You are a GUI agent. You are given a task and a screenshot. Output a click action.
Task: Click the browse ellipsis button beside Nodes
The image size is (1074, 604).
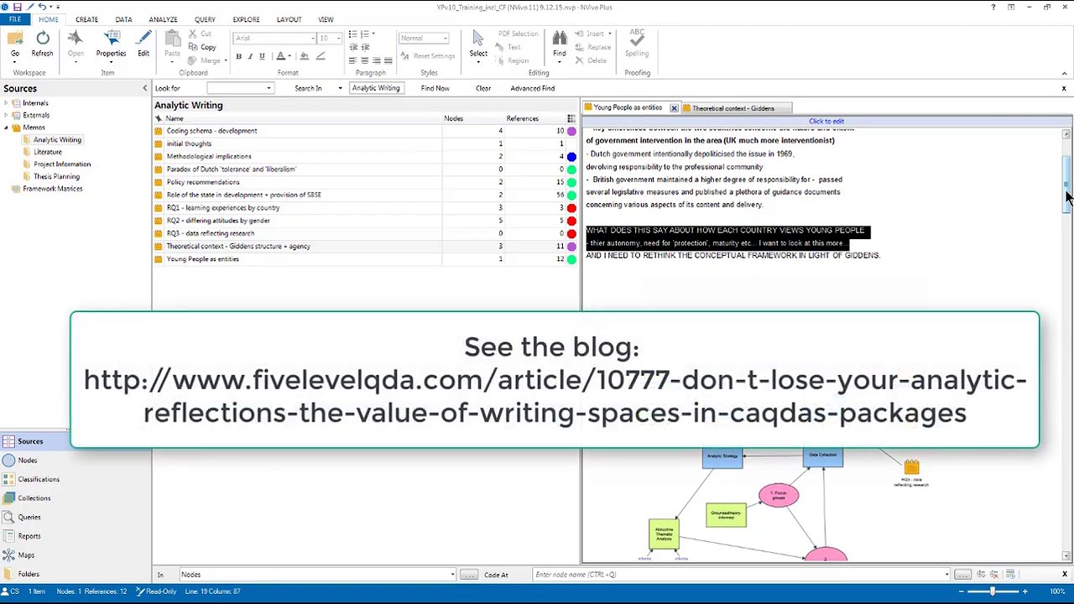click(x=468, y=575)
